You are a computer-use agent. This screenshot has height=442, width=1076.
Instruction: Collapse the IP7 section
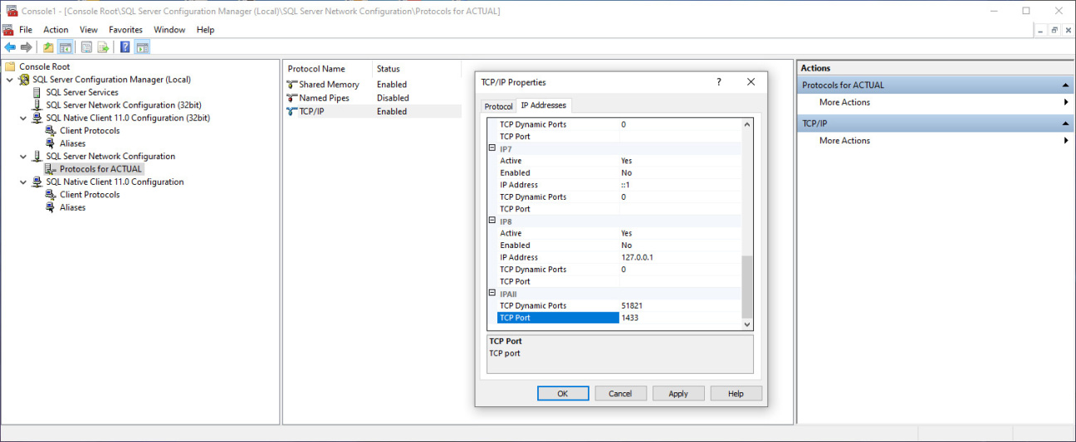pos(492,148)
